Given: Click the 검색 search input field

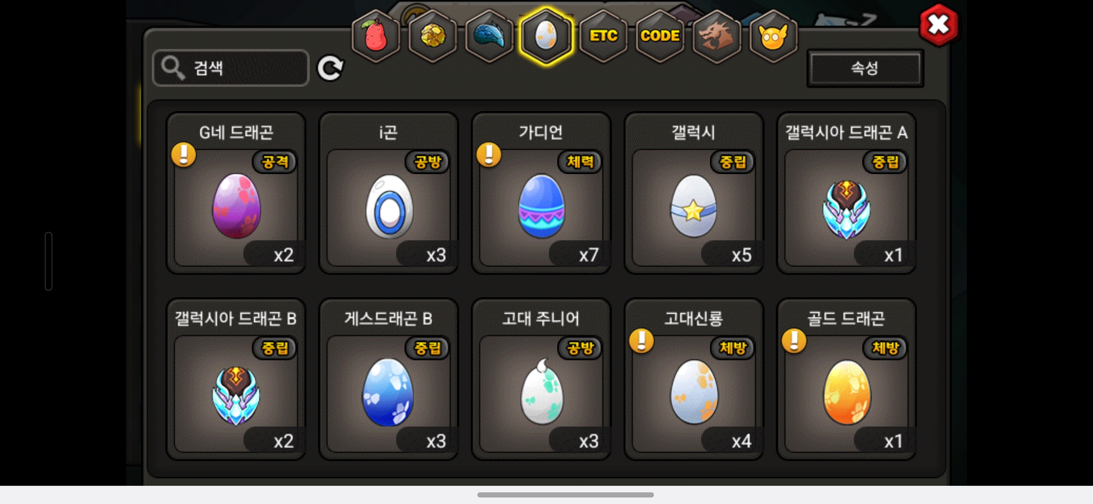Looking at the screenshot, I should click(x=231, y=69).
